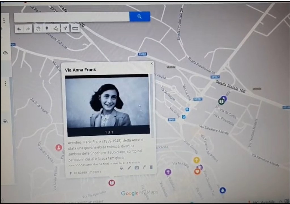Redo the last map edit
Viewport: 290px width, 204px height.
[28, 29]
